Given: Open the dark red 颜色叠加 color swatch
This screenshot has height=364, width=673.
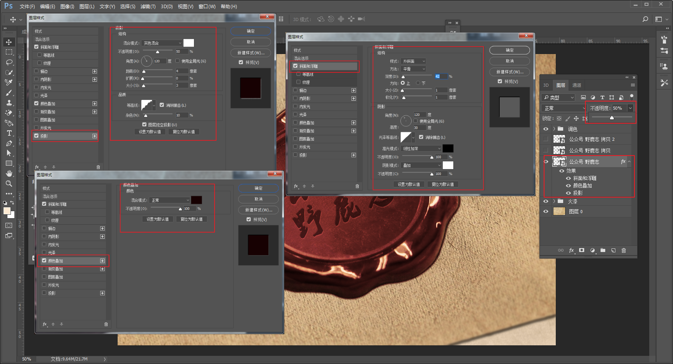Looking at the screenshot, I should click(196, 200).
